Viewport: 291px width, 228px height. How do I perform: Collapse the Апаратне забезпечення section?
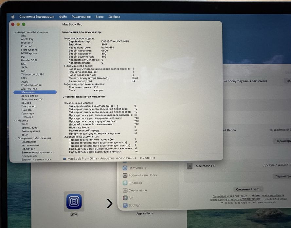click(15, 32)
